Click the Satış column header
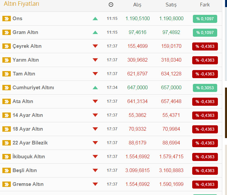The image size is (227, 195). click(171, 5)
